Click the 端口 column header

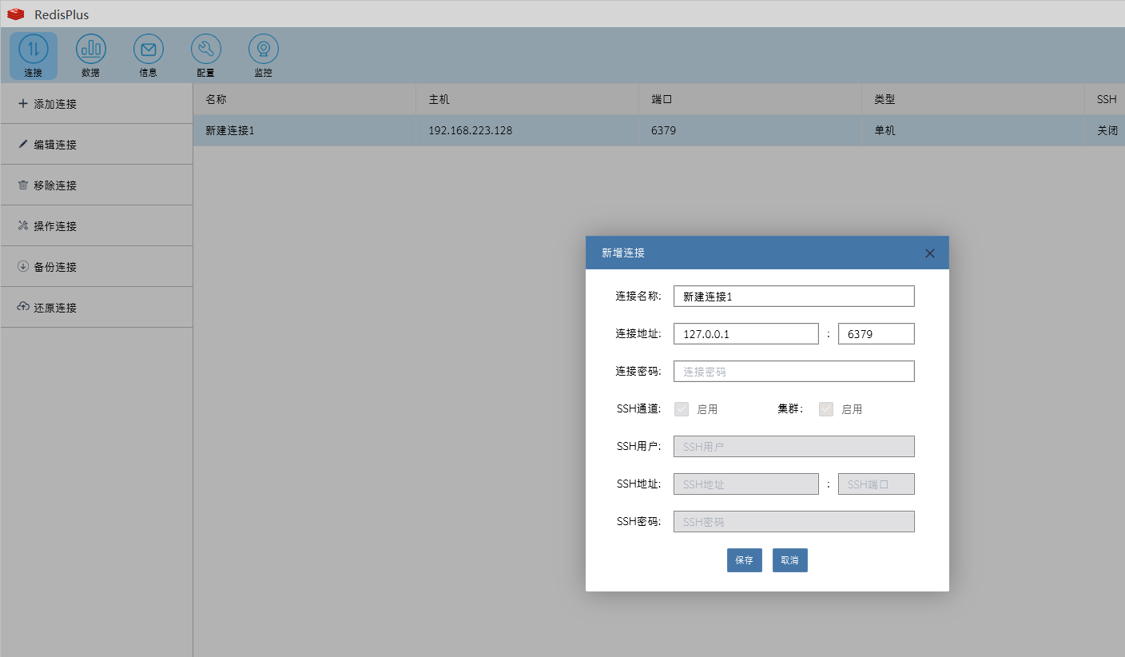click(750, 100)
